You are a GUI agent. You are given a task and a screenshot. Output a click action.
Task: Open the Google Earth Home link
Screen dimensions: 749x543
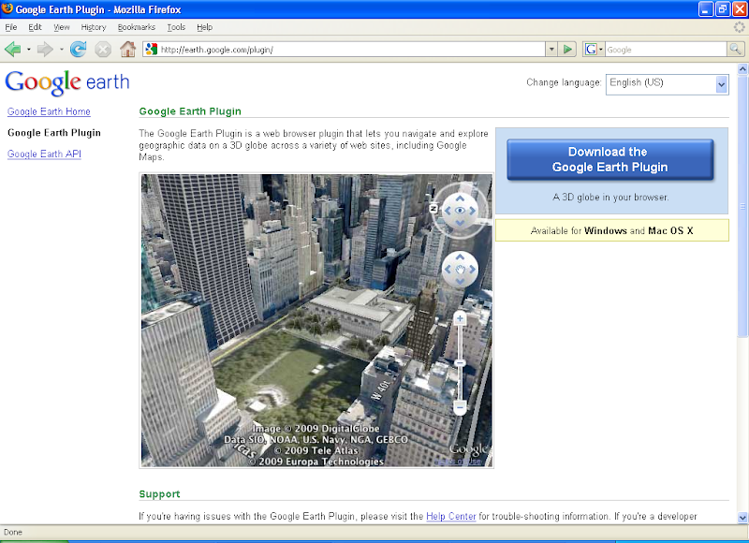coord(49,111)
